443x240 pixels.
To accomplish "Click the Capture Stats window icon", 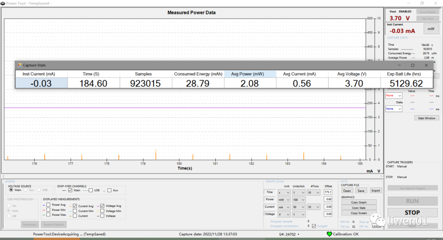I will click(19, 65).
